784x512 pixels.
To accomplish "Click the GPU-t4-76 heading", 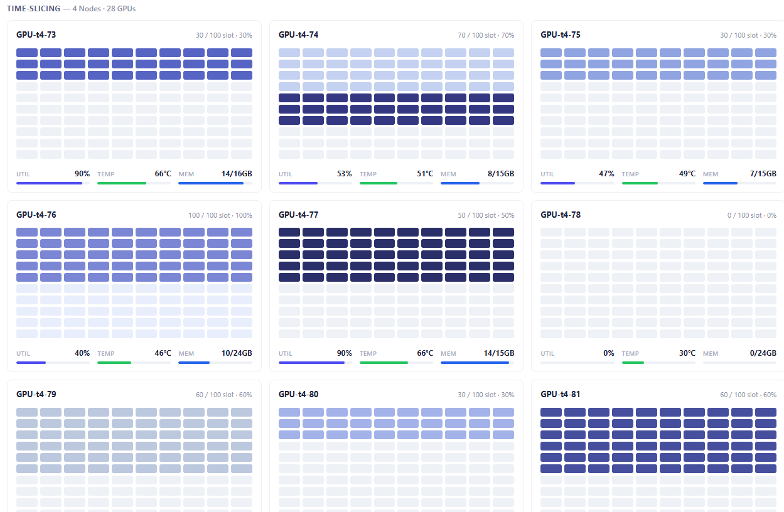I will point(36,215).
